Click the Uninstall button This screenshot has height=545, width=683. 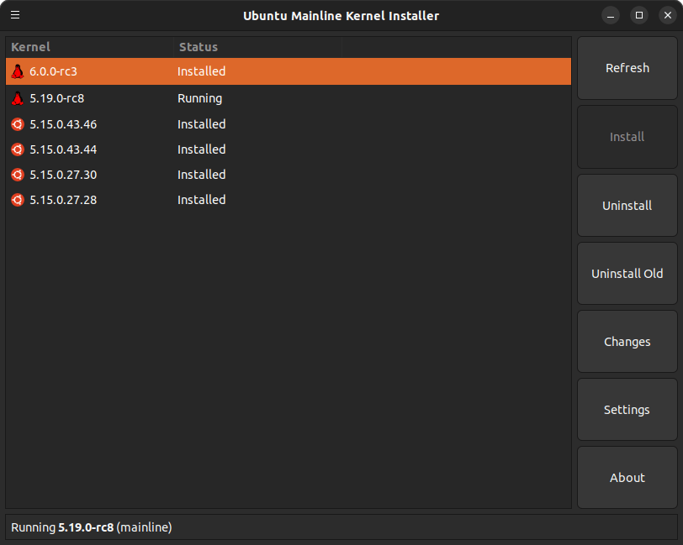tap(627, 206)
